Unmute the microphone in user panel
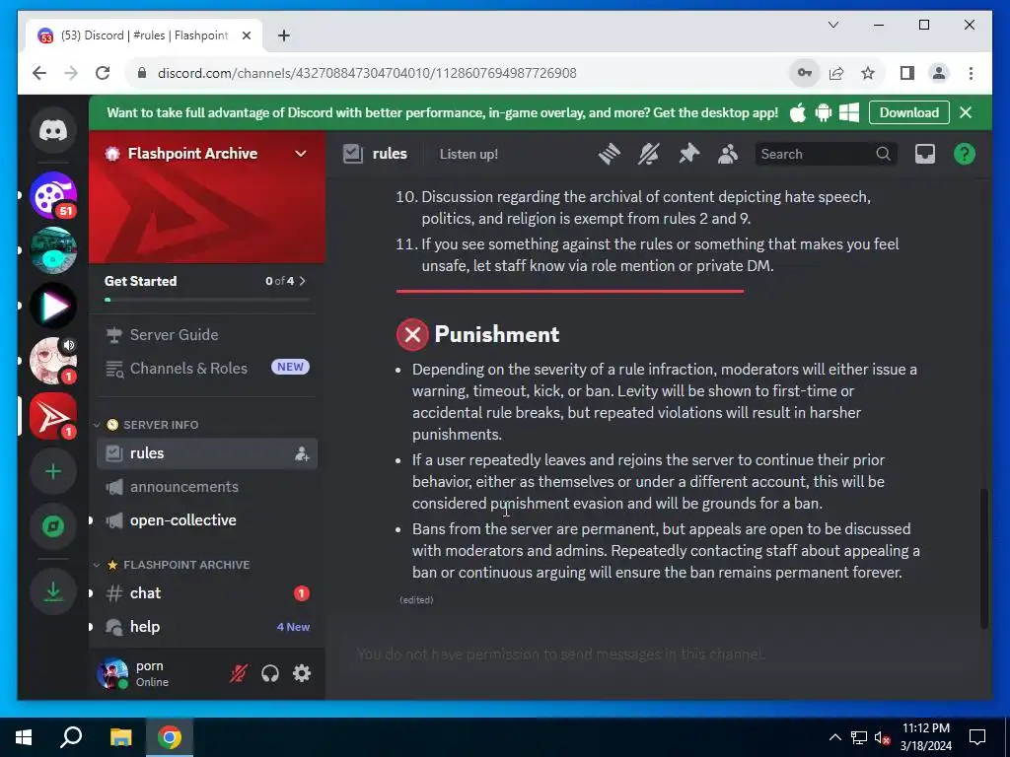This screenshot has width=1010, height=757. 239,673
